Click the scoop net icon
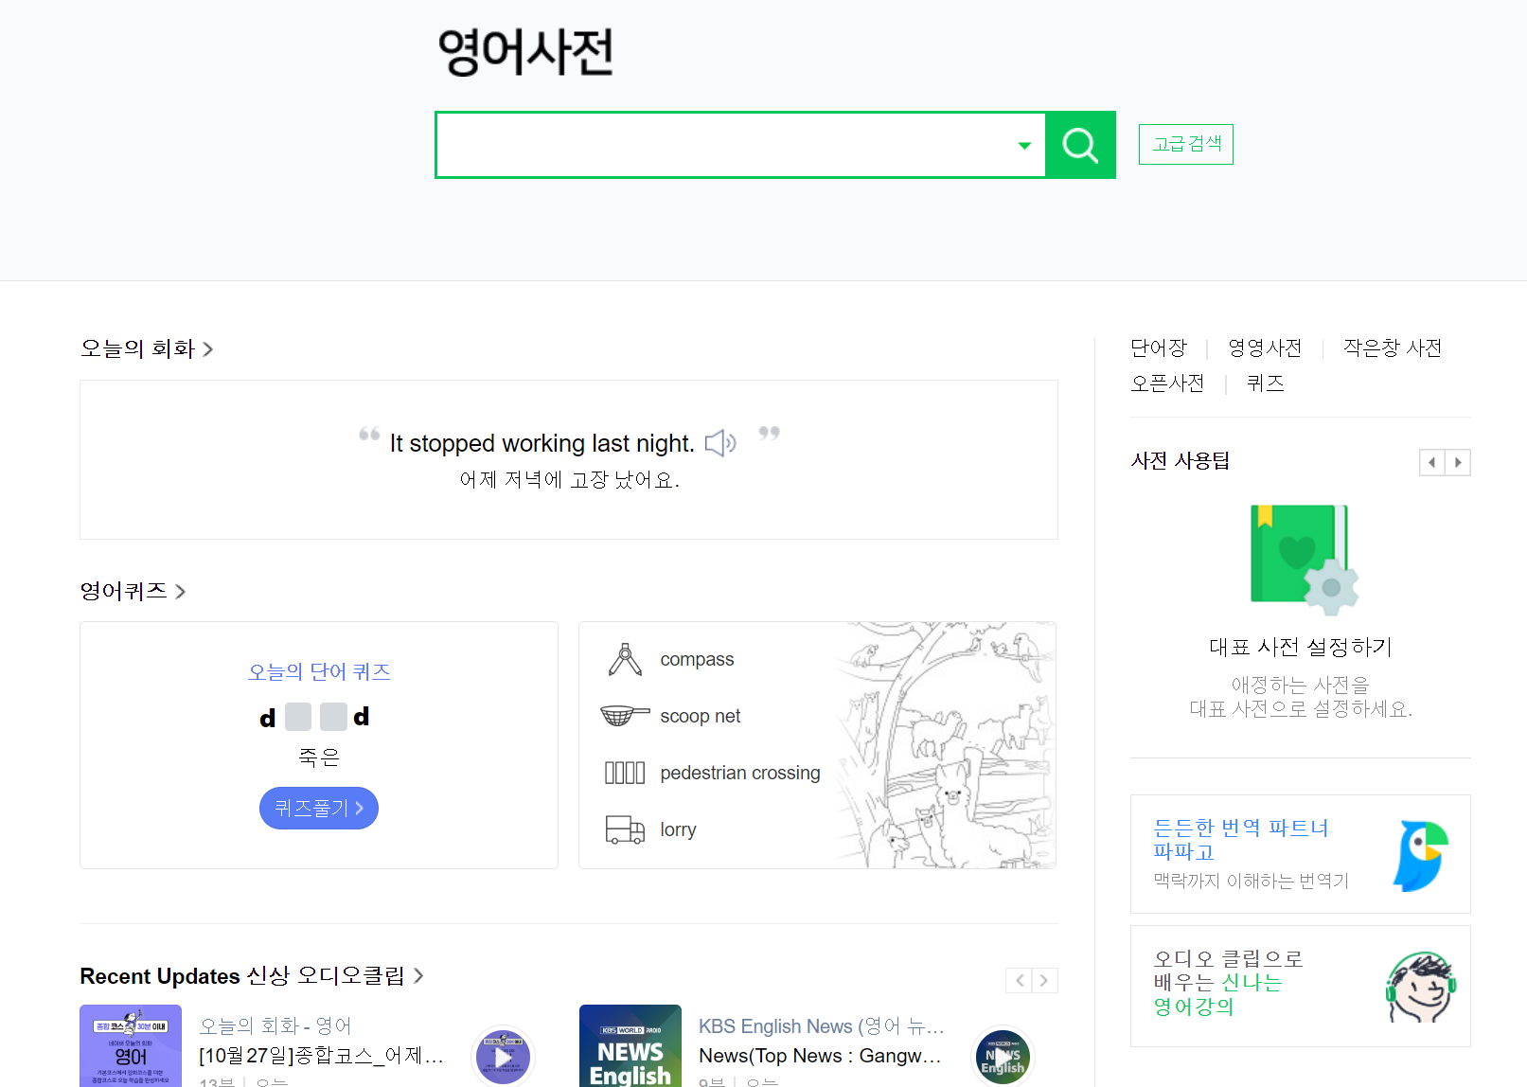 [625, 716]
